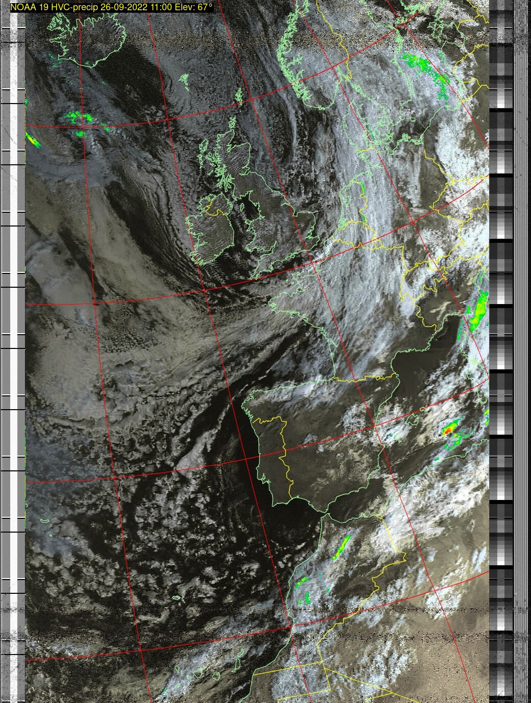Screen dimensions: 531x703
Task: Click the NOAA 19 HVC-precip title label
Action: (111, 8)
